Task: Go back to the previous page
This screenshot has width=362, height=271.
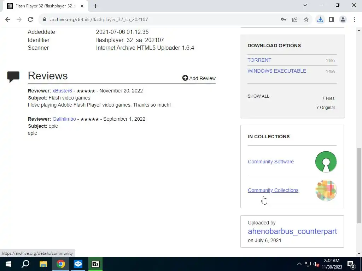Action: click(8, 20)
